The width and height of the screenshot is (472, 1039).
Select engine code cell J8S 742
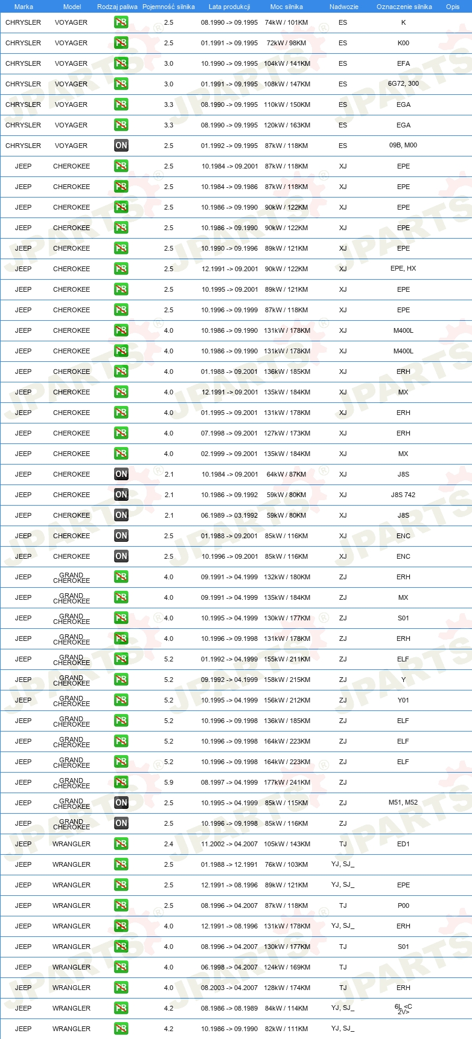(x=403, y=495)
